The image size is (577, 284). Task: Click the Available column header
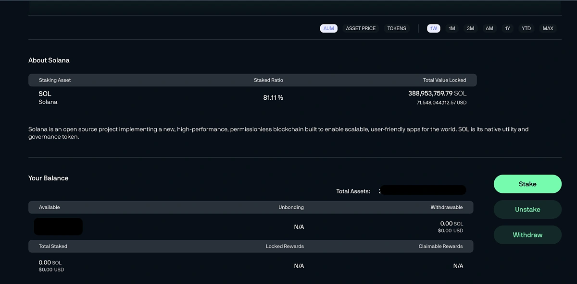[50, 207]
